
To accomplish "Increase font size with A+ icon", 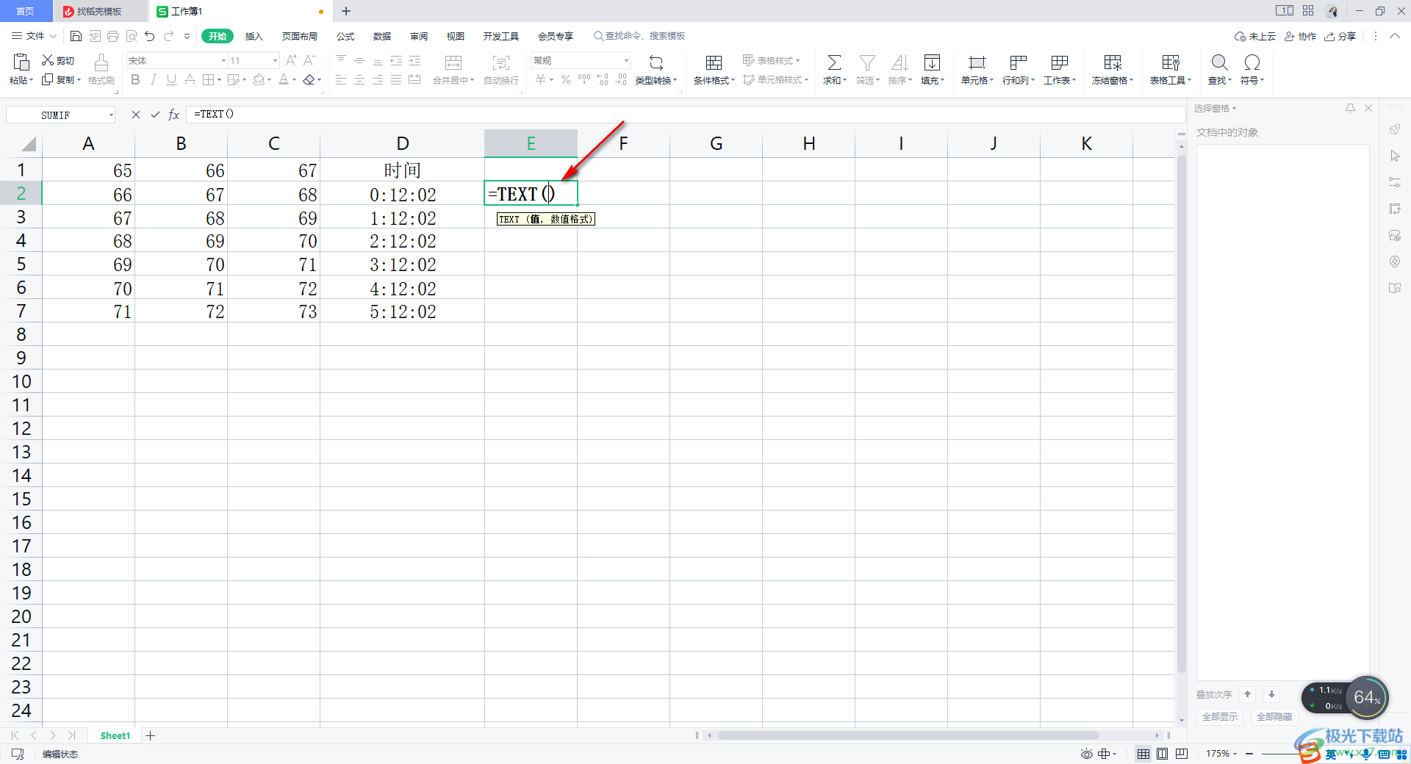I will [291, 60].
